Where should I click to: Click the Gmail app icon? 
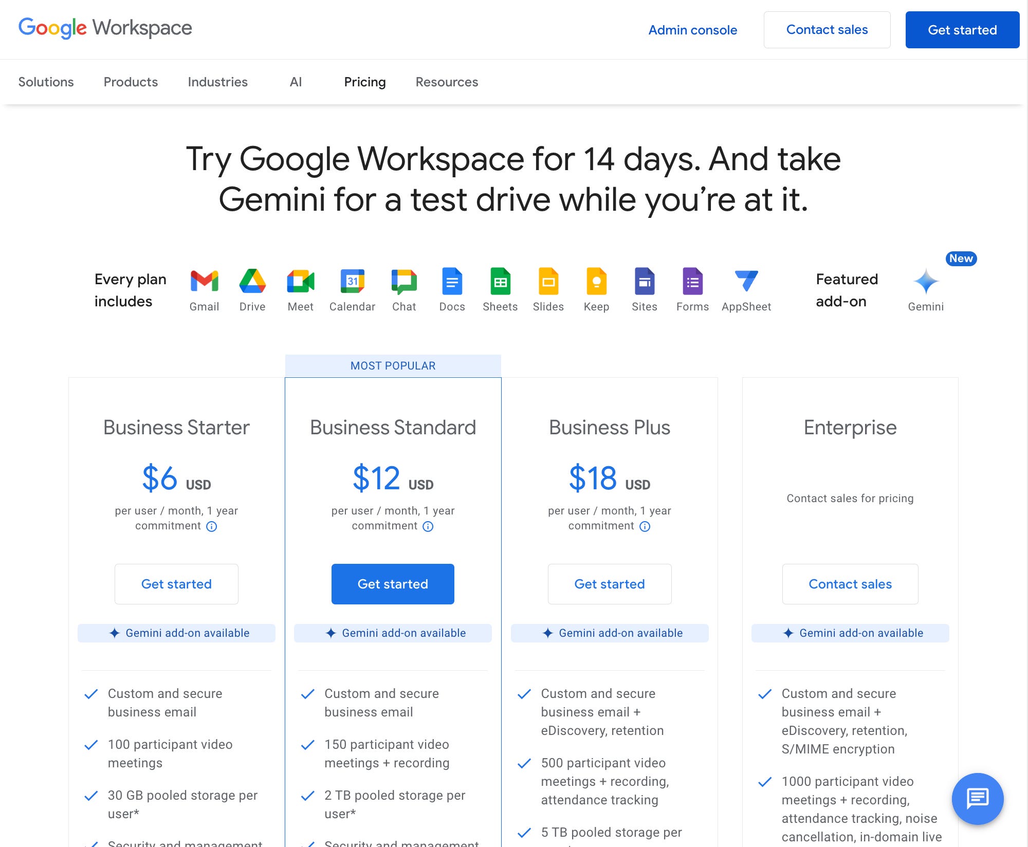(x=204, y=281)
